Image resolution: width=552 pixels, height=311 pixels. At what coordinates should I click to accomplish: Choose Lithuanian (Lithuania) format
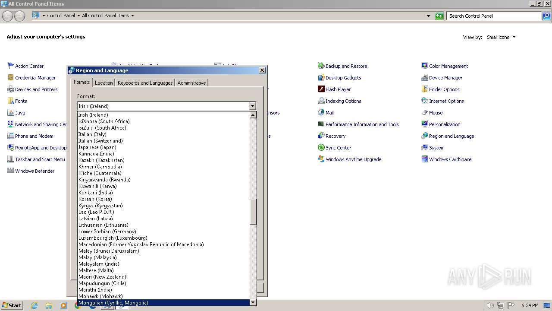(x=164, y=225)
